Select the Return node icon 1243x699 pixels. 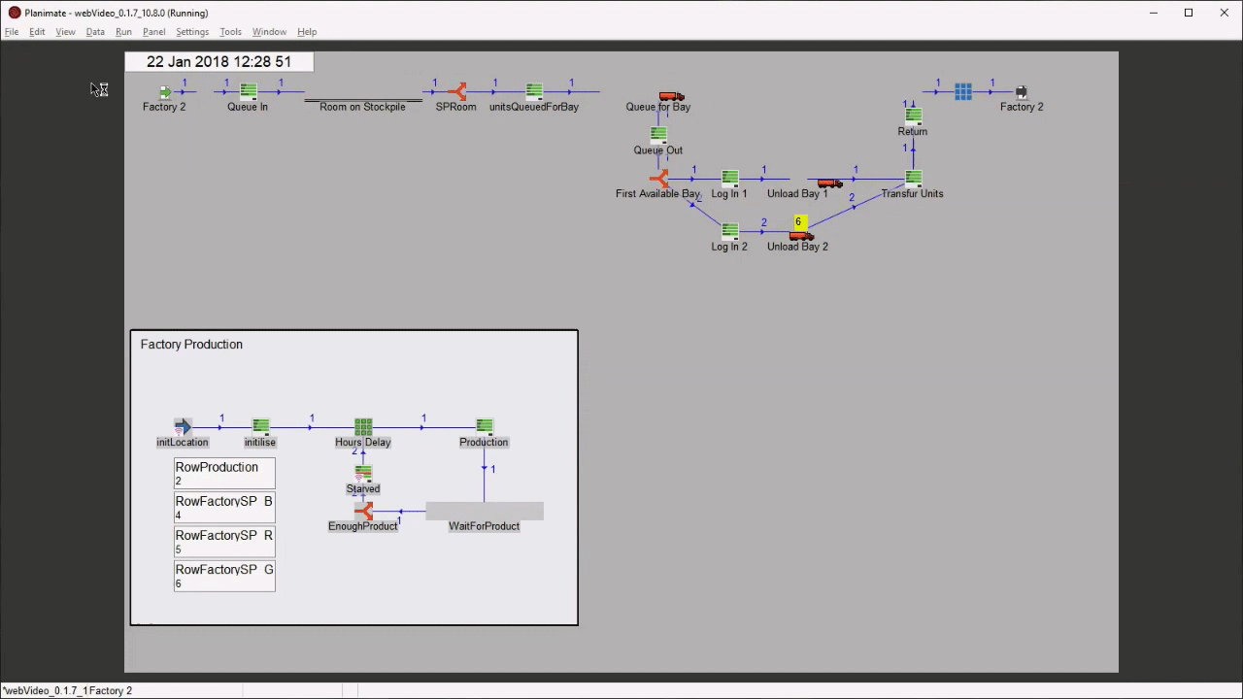pyautogui.click(x=913, y=116)
